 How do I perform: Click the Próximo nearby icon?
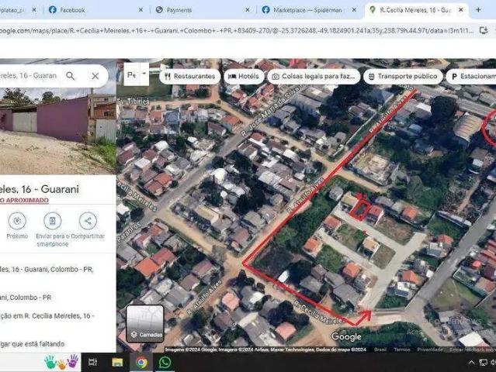click(x=17, y=221)
